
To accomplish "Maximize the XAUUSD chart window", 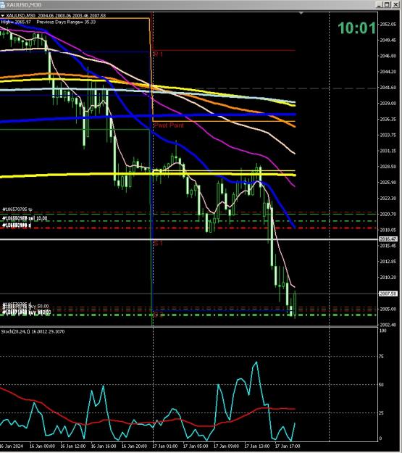I will 387,4.
